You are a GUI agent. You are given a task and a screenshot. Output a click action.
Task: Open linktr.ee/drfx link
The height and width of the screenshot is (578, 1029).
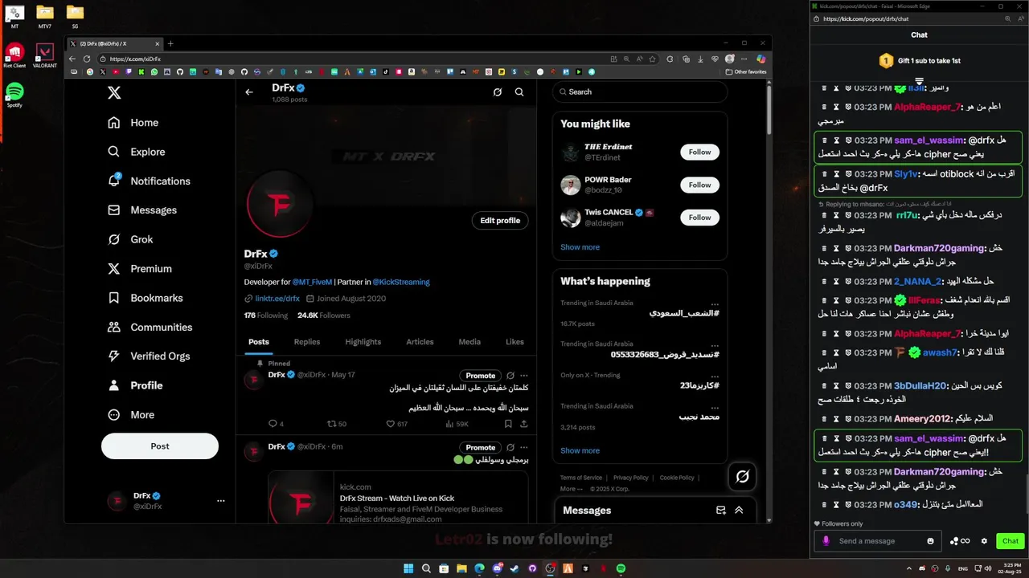(277, 299)
